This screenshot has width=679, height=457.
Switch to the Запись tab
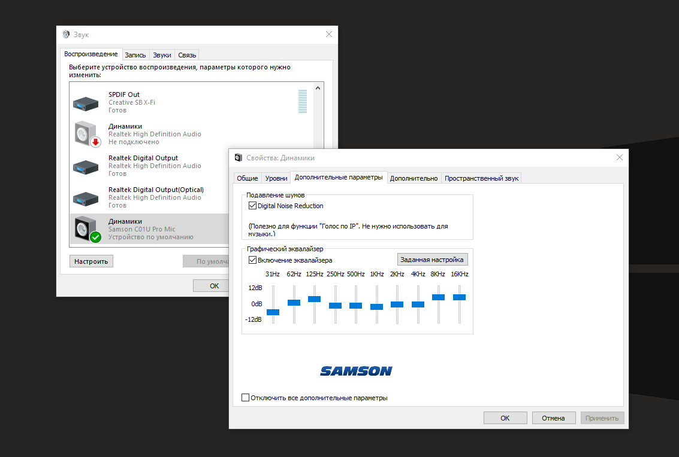[135, 55]
